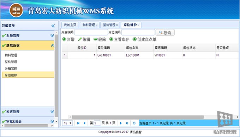The image size is (240, 137).
Task: Select the 库位维护 tab
Action: point(130,25)
